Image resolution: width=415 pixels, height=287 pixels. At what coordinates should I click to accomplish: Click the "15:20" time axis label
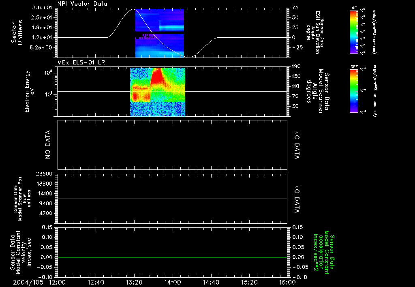click(249, 282)
